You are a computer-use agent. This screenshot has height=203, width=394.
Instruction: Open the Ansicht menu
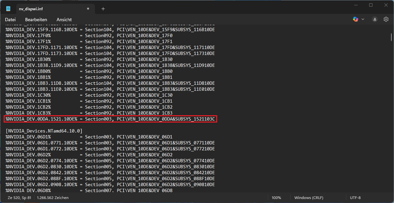click(64, 20)
